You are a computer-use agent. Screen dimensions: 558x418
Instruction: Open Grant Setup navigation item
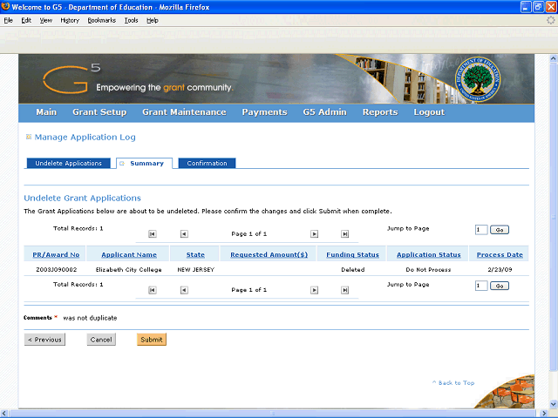99,112
